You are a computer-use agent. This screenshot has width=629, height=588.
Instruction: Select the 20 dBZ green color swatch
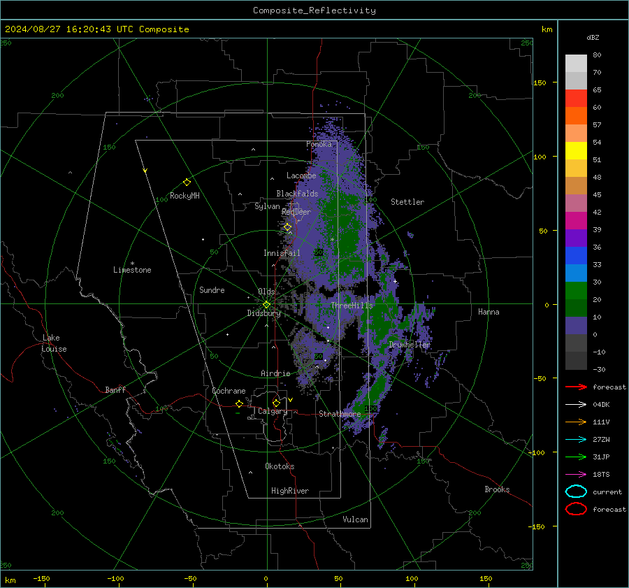(576, 291)
